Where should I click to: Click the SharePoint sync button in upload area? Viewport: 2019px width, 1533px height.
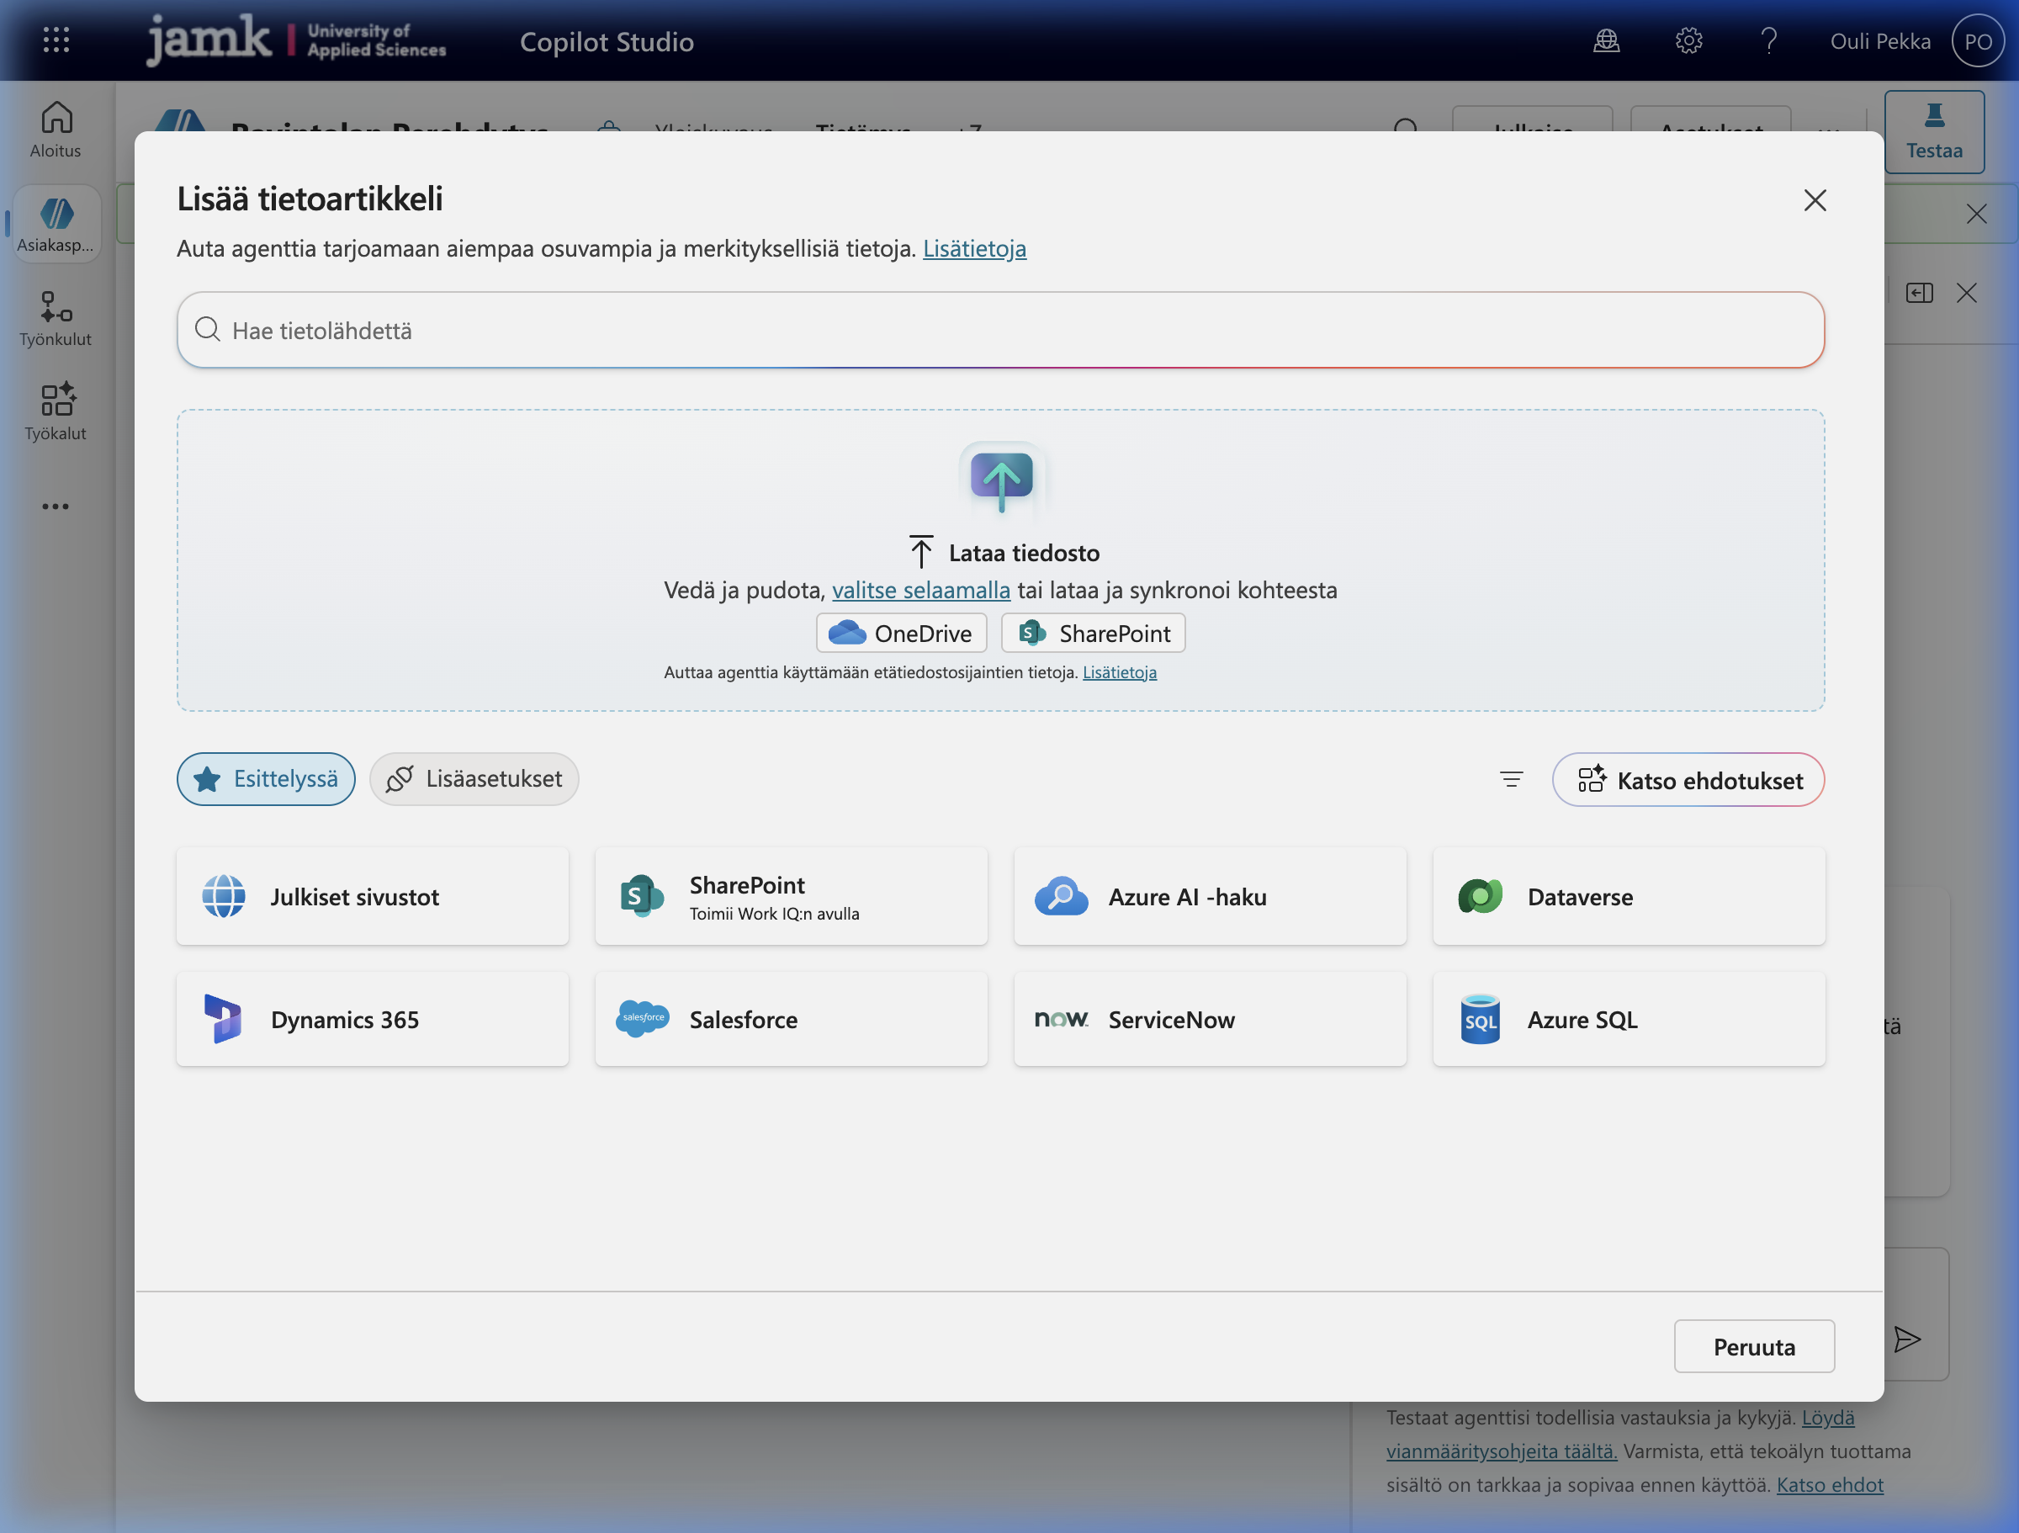tap(1094, 633)
